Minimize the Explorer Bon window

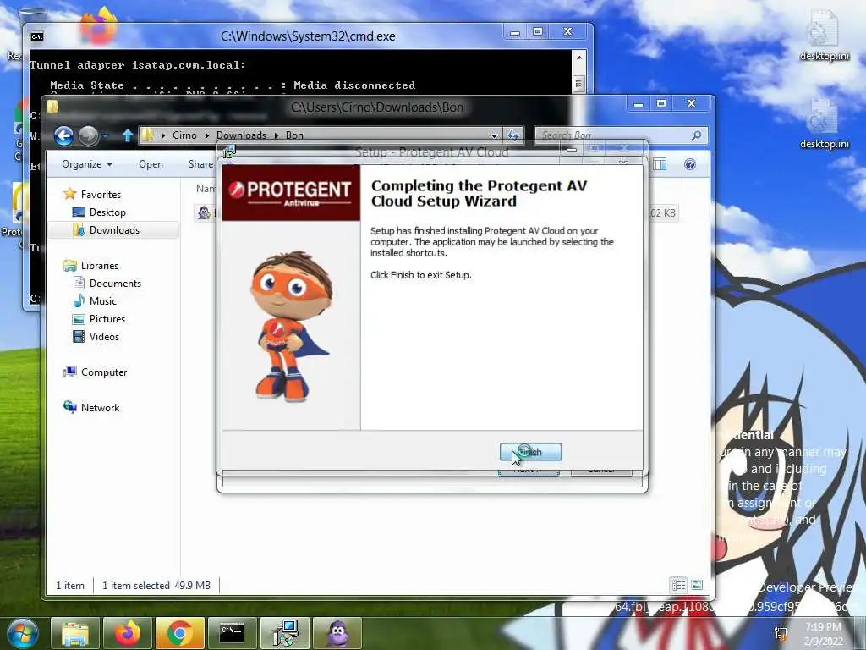point(639,104)
